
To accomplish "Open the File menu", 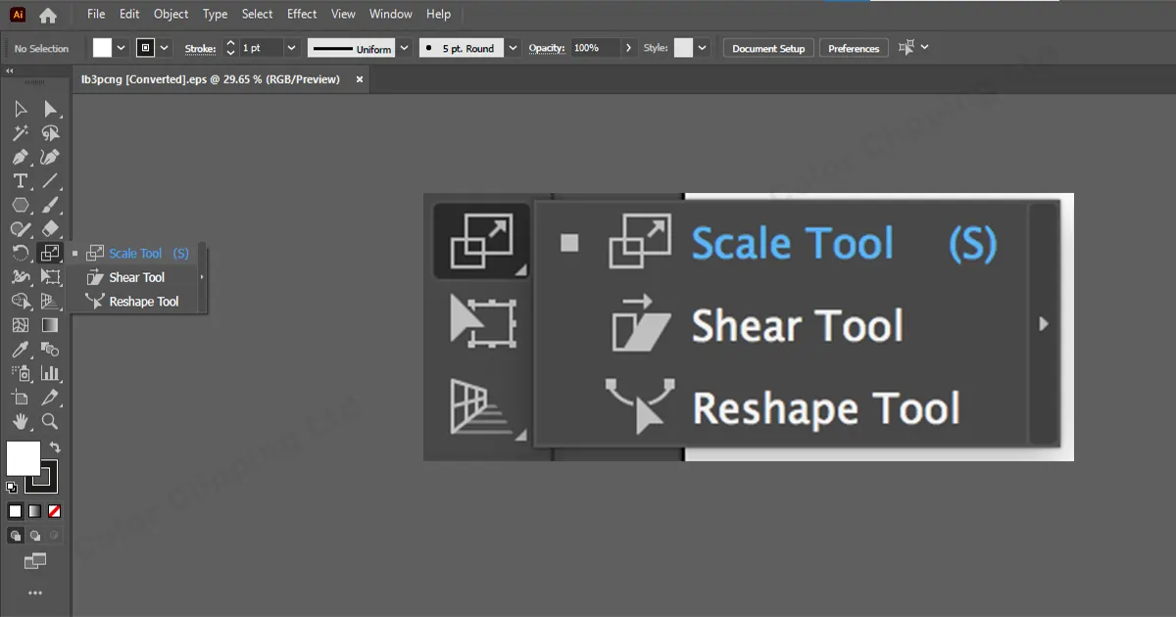I will 96,14.
